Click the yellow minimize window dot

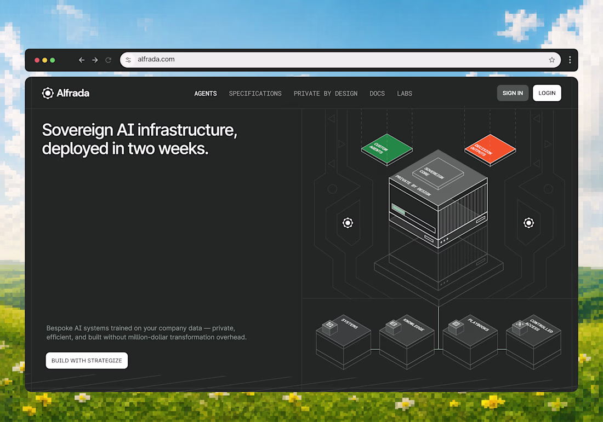coord(44,60)
